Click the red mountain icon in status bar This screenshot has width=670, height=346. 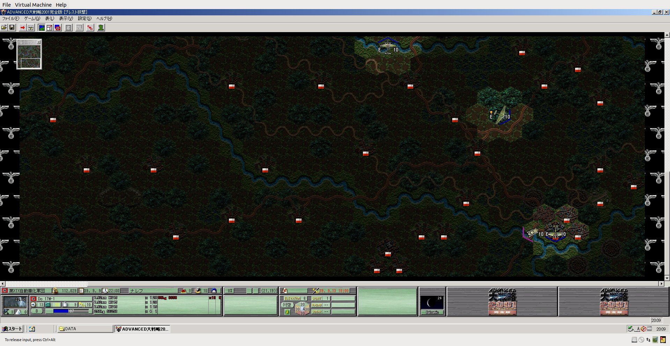184,290
